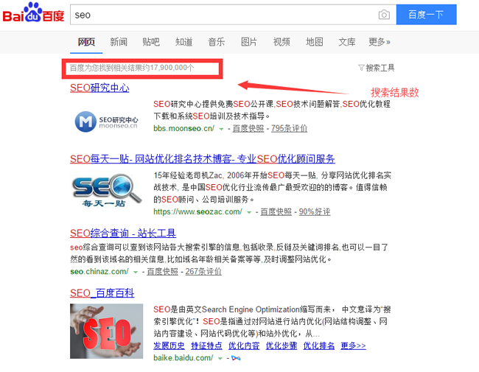Image resolution: width=479 pixels, height=372 pixels.
Task: Open 795条评价 reviews link
Action: click(289, 129)
